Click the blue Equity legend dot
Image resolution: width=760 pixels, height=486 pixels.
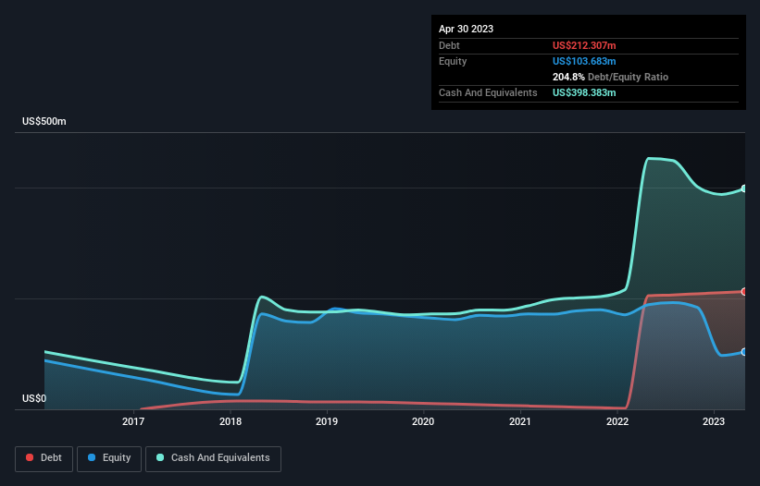[x=92, y=457]
